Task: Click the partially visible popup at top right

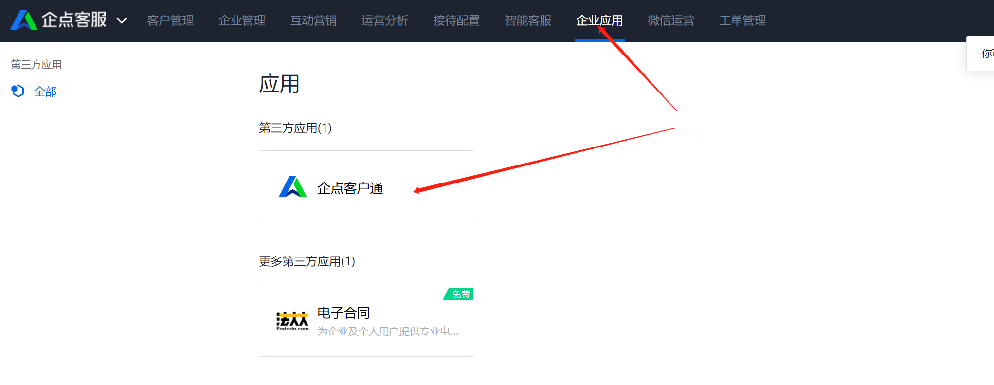Action: [980, 53]
